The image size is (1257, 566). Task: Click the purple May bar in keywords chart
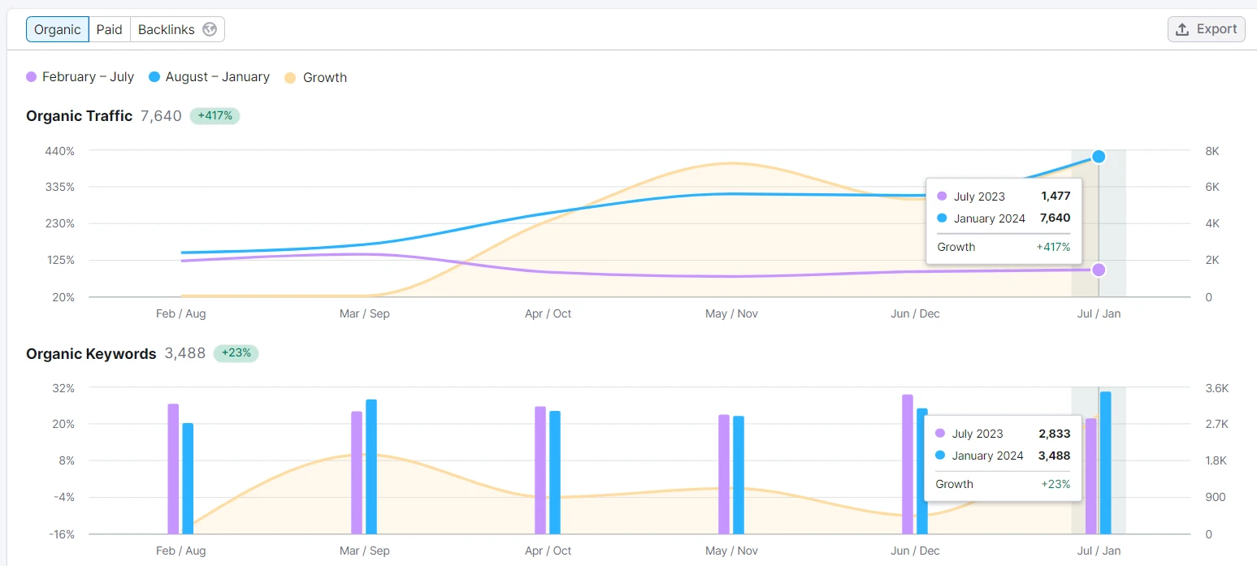pos(724,474)
